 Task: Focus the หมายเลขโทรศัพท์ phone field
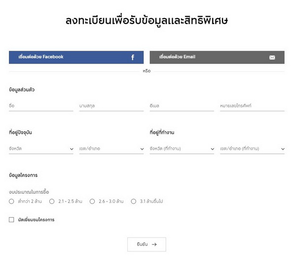point(252,105)
